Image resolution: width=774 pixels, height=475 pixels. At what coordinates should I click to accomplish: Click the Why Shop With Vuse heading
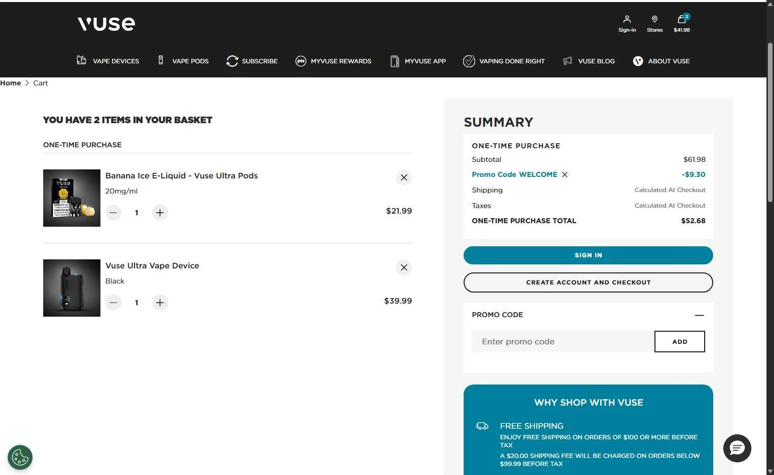click(x=589, y=403)
